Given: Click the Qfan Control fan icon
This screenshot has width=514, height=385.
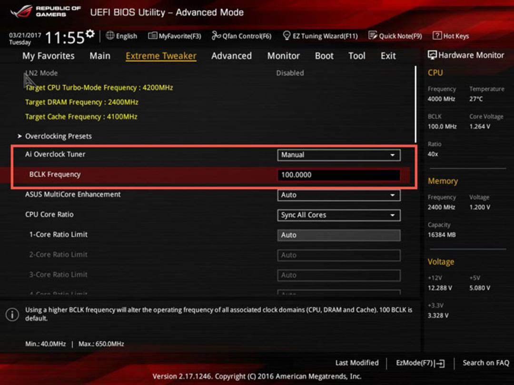Looking at the screenshot, I should pos(216,36).
